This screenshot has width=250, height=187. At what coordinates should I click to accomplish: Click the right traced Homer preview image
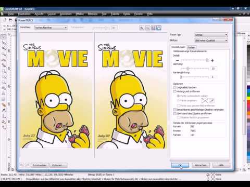click(x=131, y=95)
